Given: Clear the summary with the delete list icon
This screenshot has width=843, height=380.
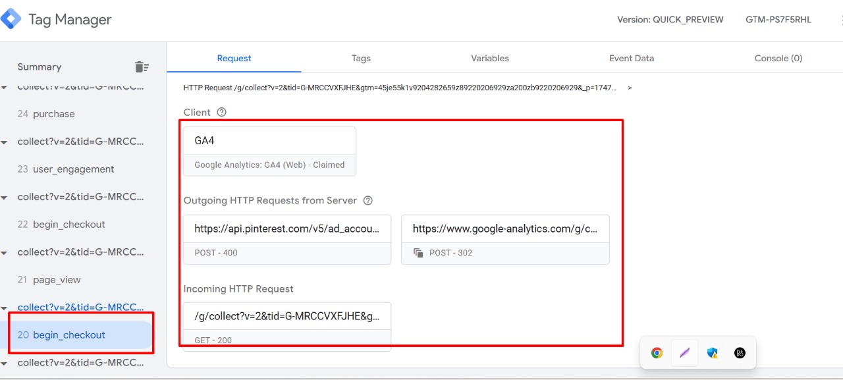Looking at the screenshot, I should (142, 67).
